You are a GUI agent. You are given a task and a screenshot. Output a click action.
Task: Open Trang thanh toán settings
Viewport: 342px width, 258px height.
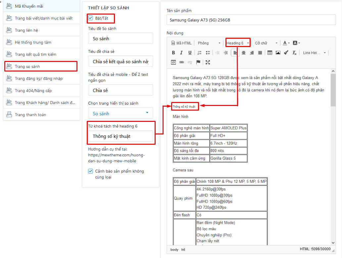tap(41, 114)
